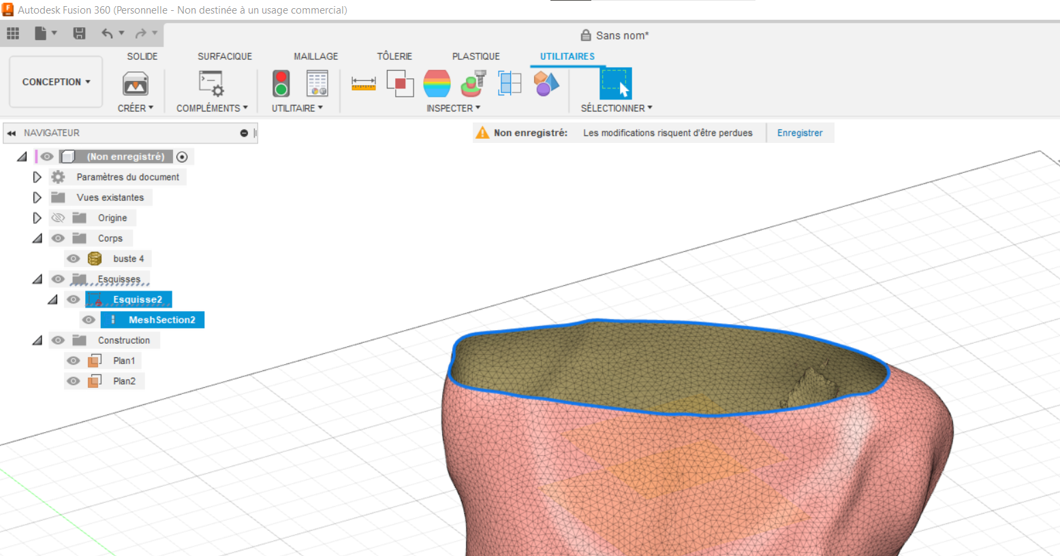Hide the buste 4 body
This screenshot has width=1060, height=556.
tap(74, 259)
